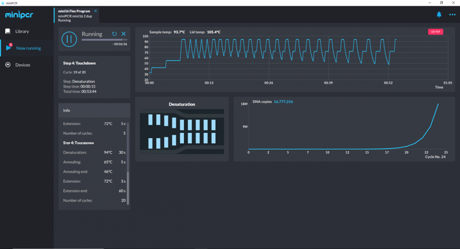460x249 pixels.
Task: Close the mini16 Flex Program tab
Action: point(95,11)
